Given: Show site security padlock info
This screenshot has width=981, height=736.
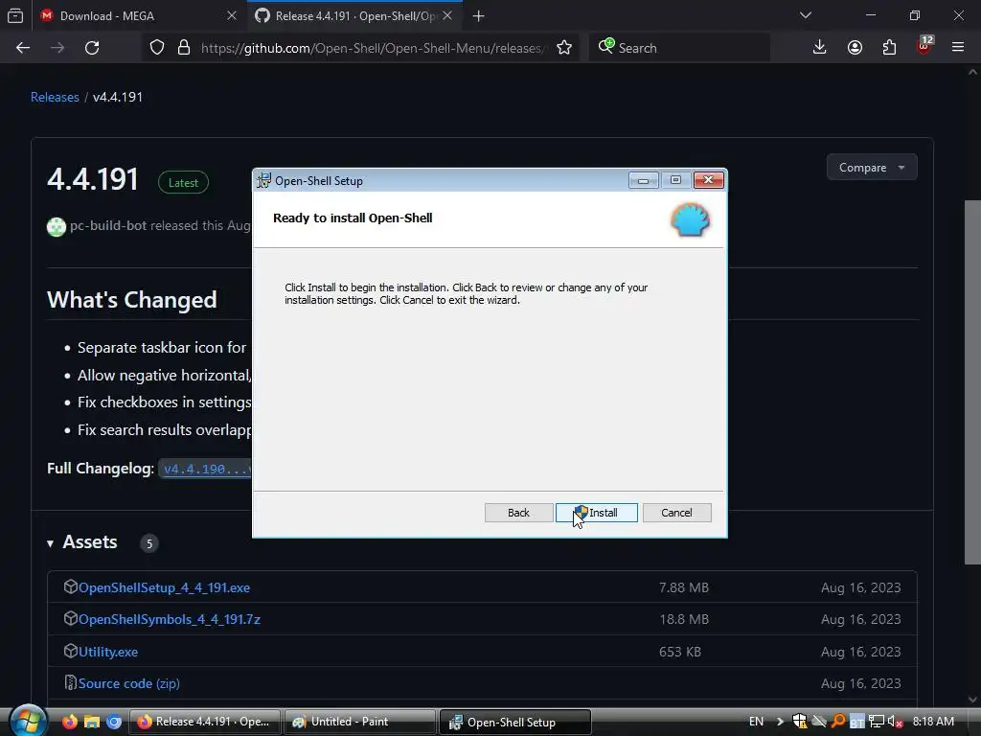Looking at the screenshot, I should pos(183,48).
